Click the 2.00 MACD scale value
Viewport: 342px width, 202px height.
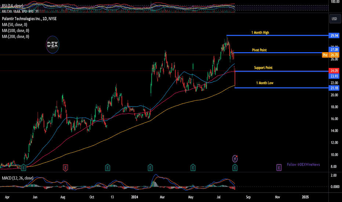[x=334, y=175]
